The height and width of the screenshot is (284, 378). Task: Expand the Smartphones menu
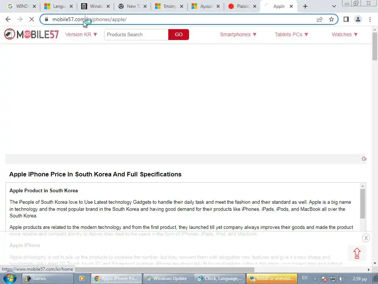point(238,34)
